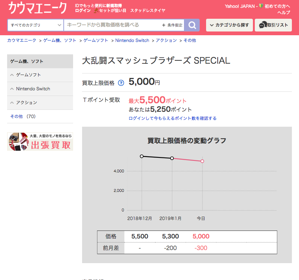Click the 5,300 price cell in table
Image resolution: width=299 pixels, height=280 pixels.
(x=170, y=236)
